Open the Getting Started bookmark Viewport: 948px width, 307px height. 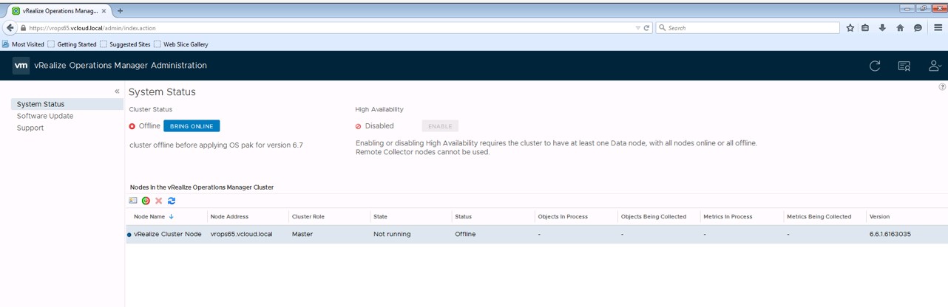pyautogui.click(x=72, y=44)
